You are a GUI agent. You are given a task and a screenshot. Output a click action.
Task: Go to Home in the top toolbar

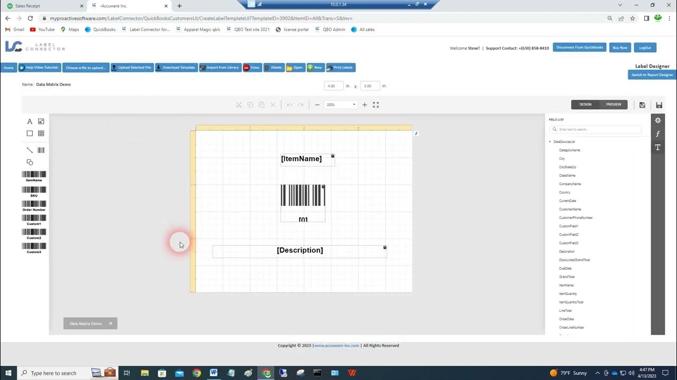8,68
